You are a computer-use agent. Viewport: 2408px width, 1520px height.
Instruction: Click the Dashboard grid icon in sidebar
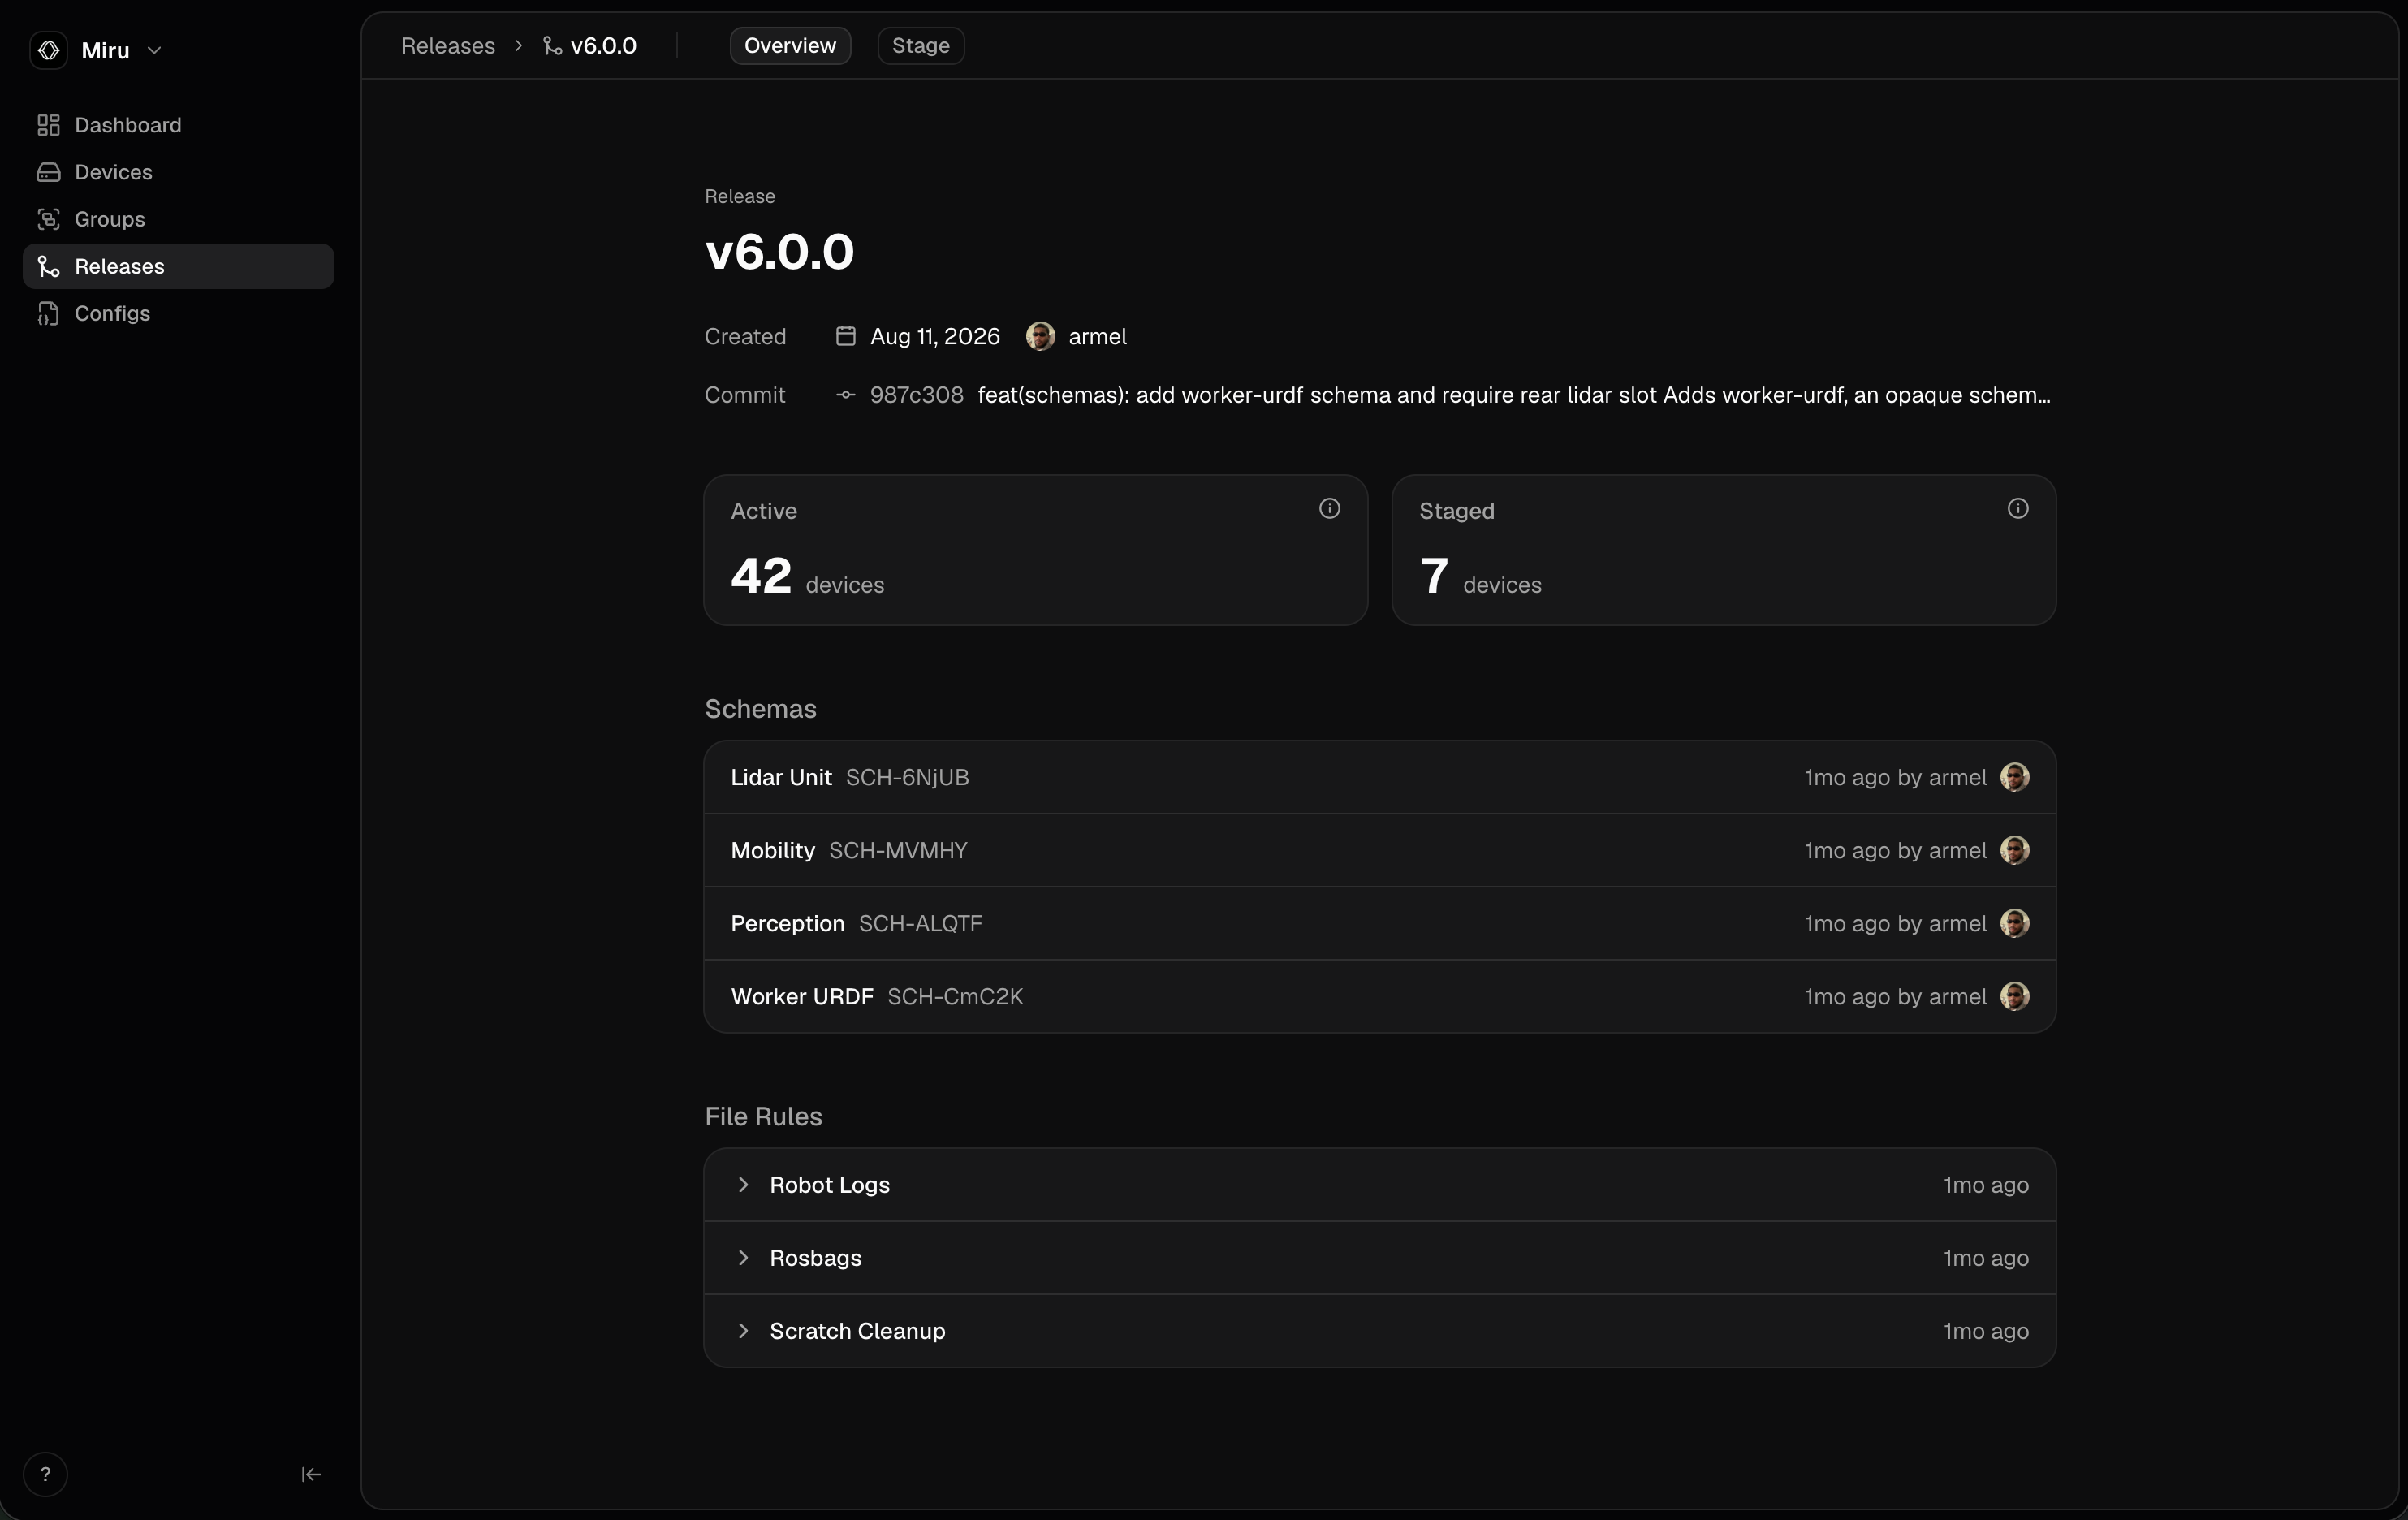tap(48, 125)
